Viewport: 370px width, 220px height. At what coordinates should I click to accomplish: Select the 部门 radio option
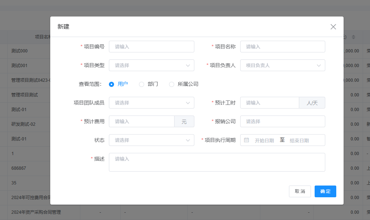[142, 84]
